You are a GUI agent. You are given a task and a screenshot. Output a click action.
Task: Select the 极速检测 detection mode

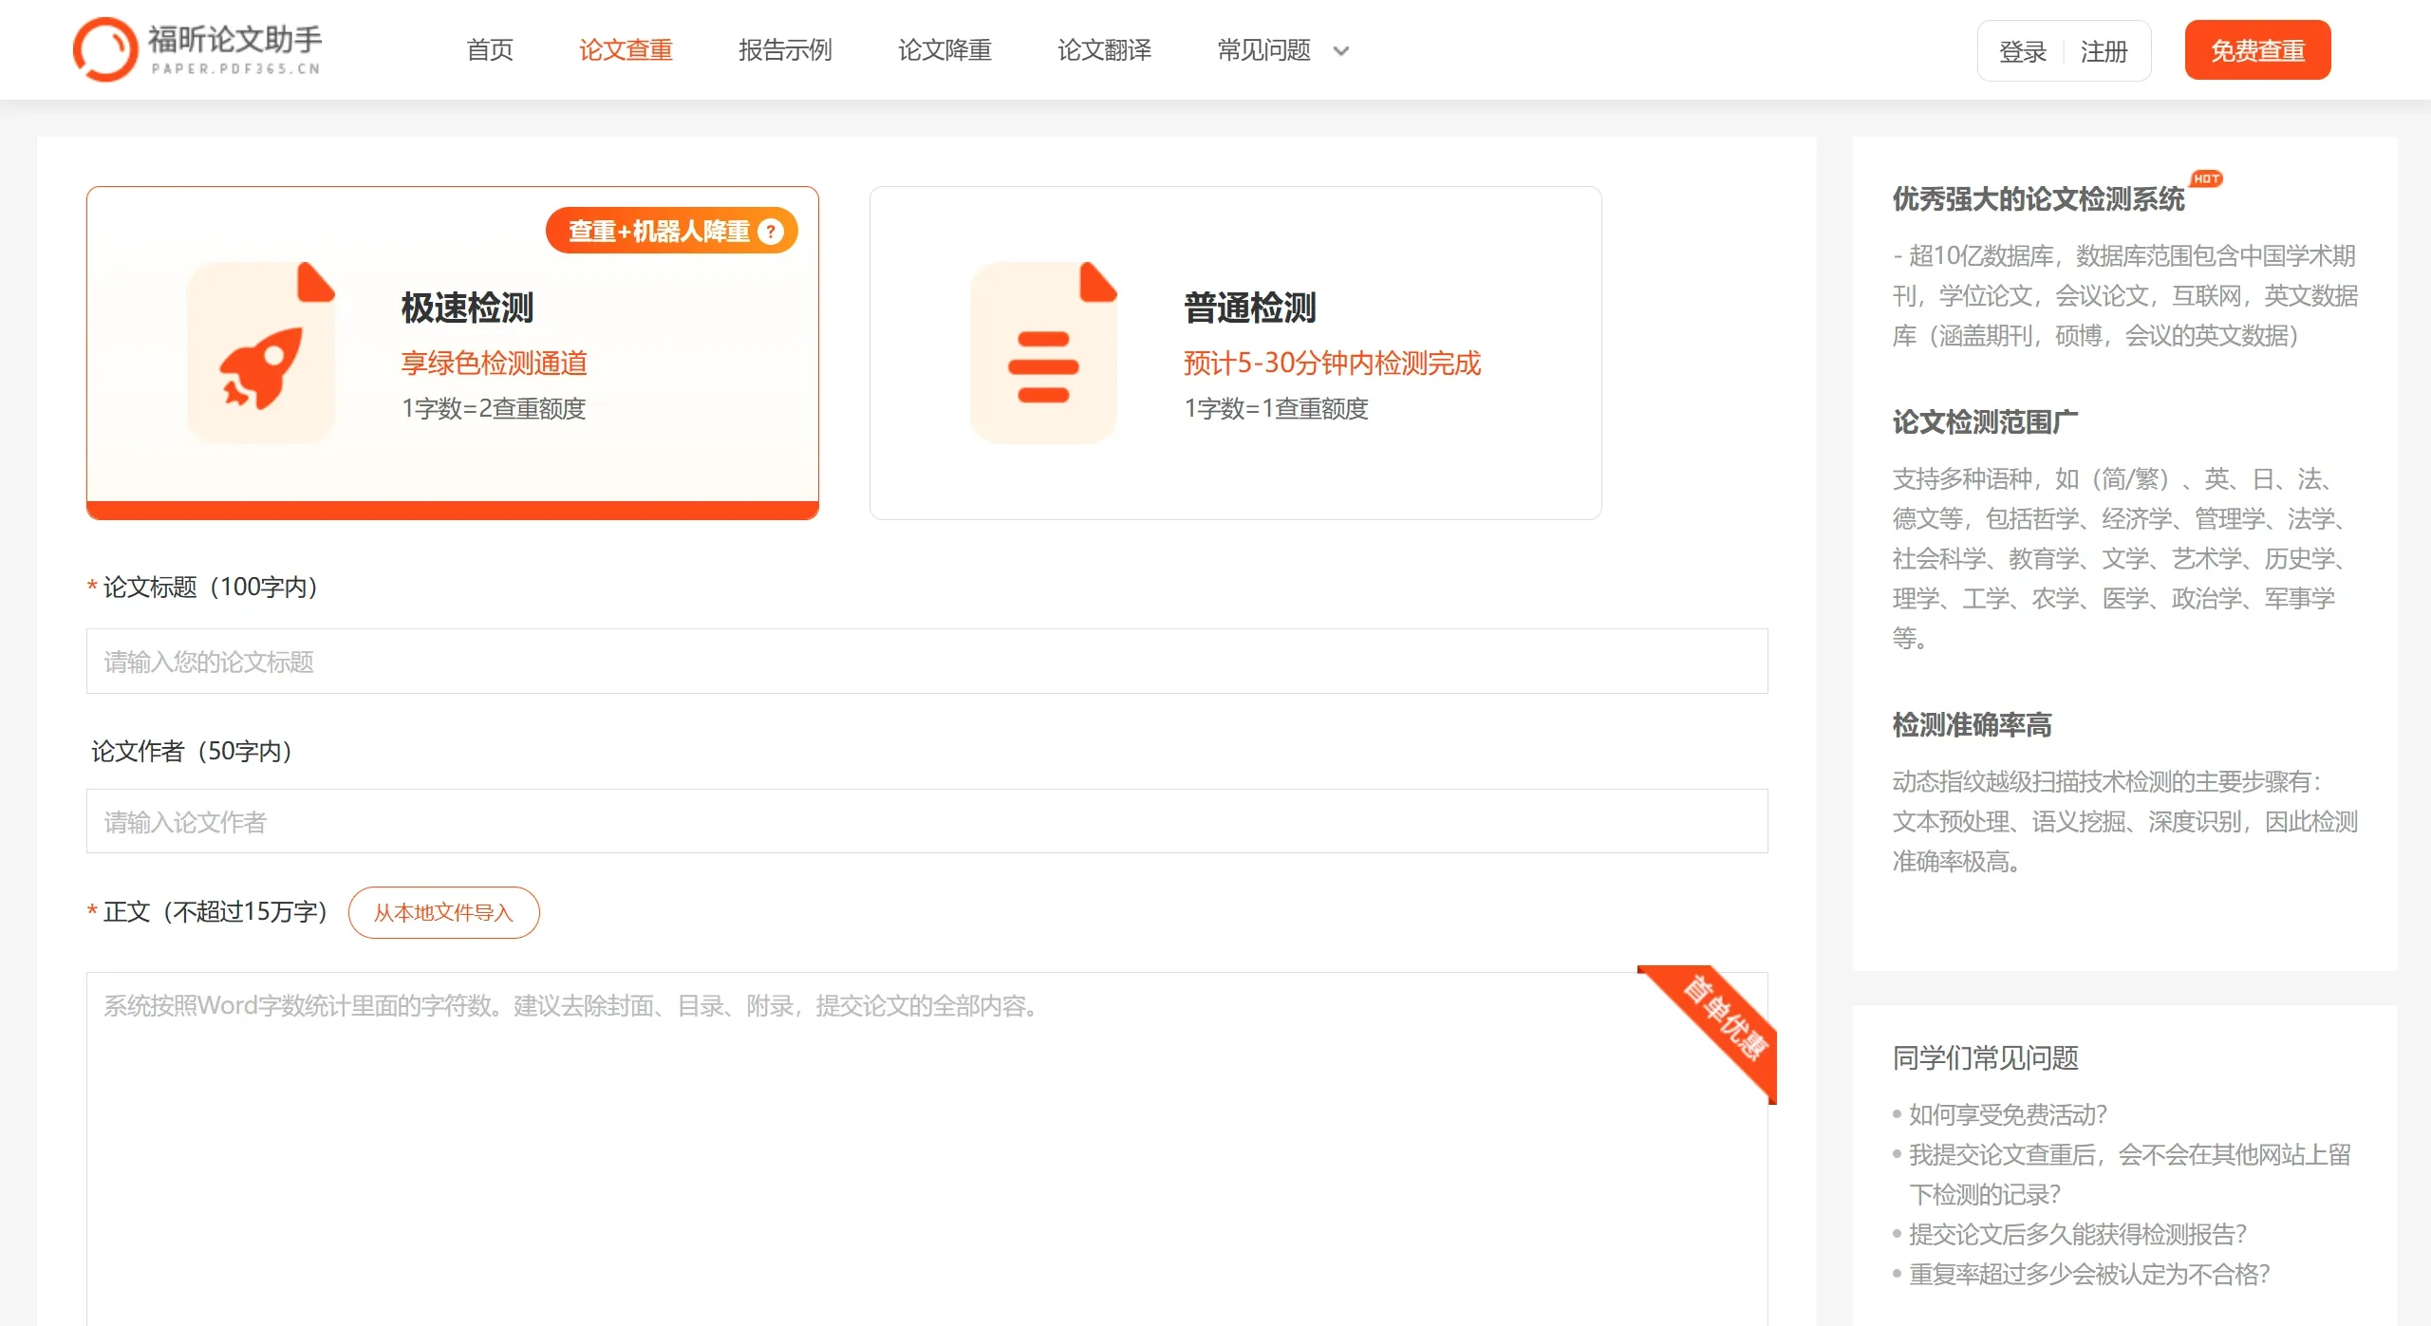[452, 351]
